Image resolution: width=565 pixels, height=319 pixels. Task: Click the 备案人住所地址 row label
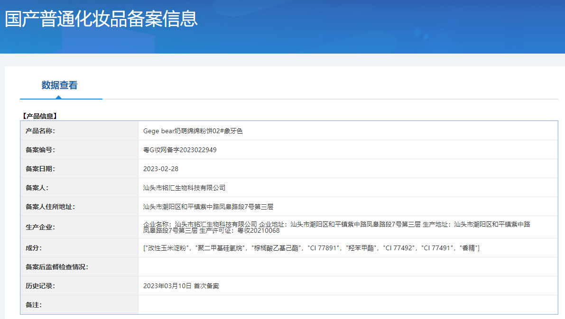[x=50, y=207]
